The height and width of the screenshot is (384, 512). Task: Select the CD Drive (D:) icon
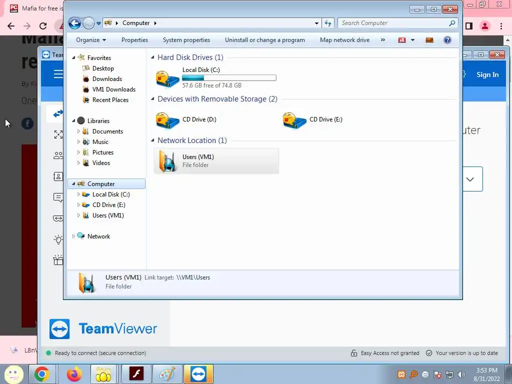click(x=167, y=120)
